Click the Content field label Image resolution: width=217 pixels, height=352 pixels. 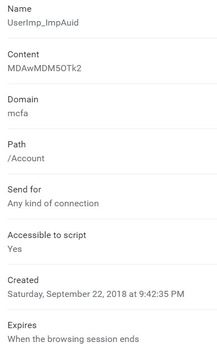[23, 54]
